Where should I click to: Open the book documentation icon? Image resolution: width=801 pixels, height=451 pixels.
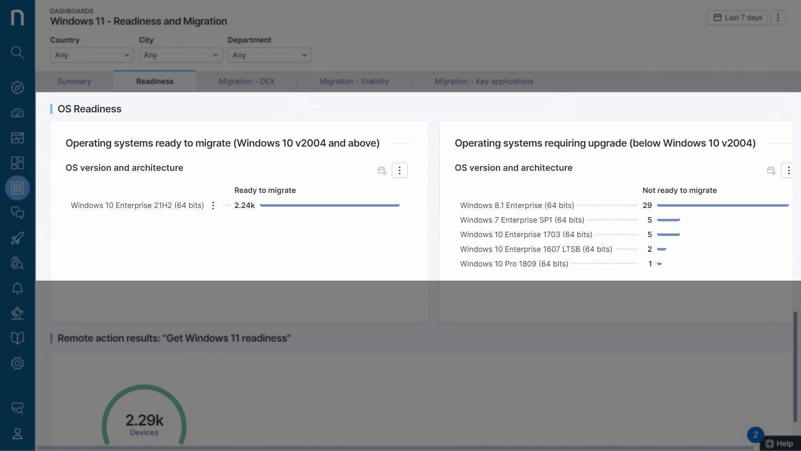click(x=17, y=338)
